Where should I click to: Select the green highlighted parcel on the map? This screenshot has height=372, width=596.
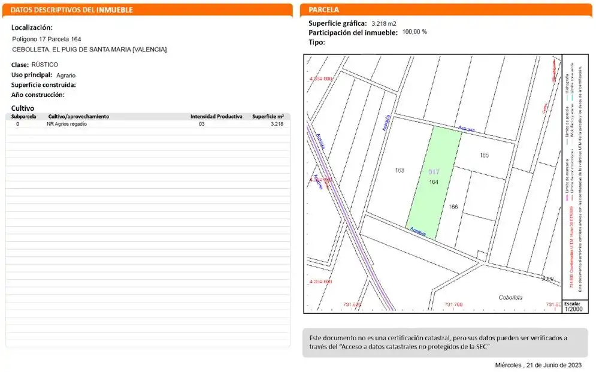tap(434, 183)
